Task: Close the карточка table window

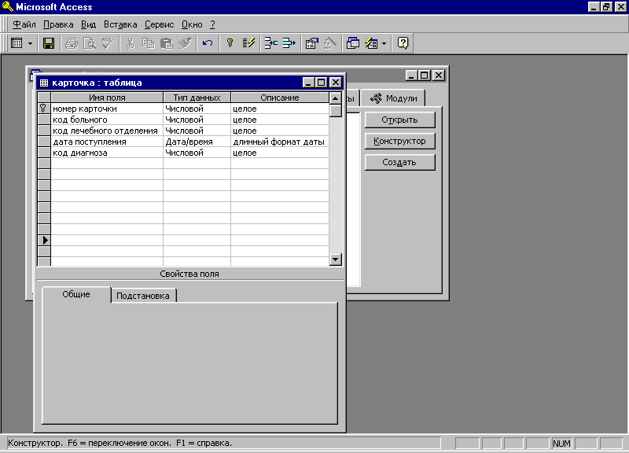Action: click(x=336, y=83)
